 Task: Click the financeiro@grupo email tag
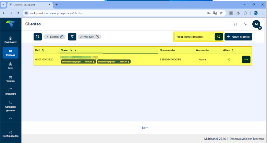coord(114,62)
